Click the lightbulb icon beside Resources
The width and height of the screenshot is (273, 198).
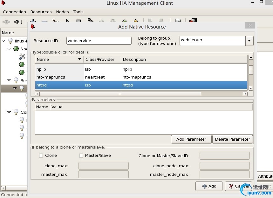click(16, 80)
